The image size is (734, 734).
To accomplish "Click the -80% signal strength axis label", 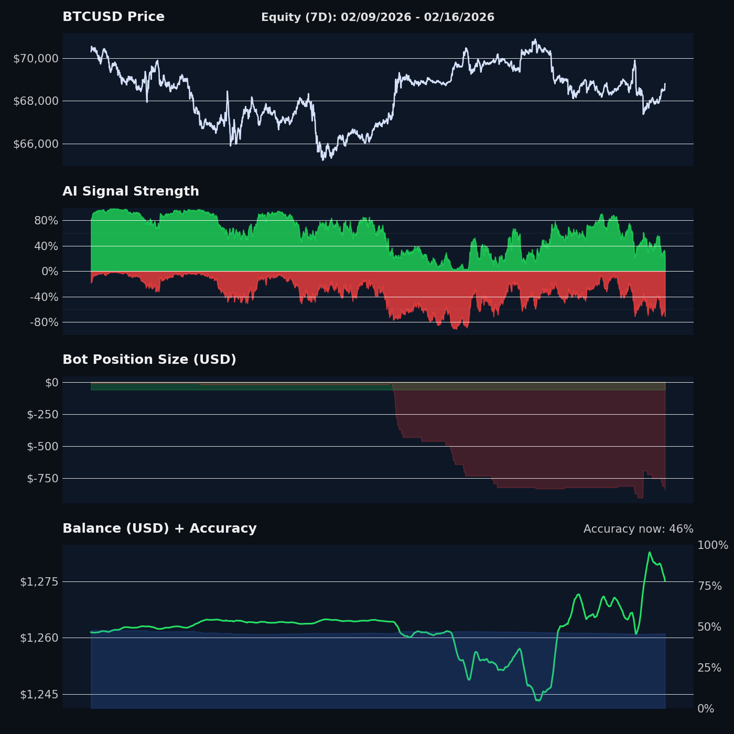I will 43,322.
